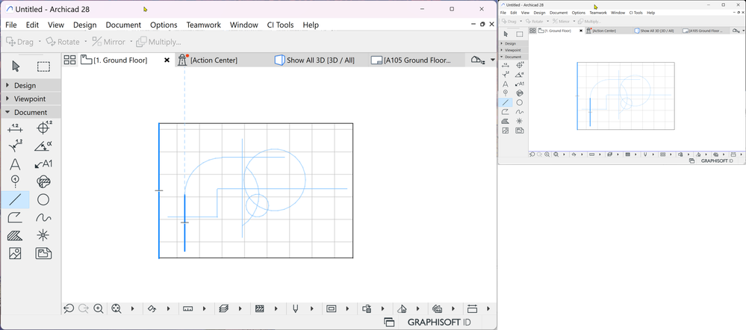
Task: Click the Redo icon in bottom bar
Action: [83, 308]
